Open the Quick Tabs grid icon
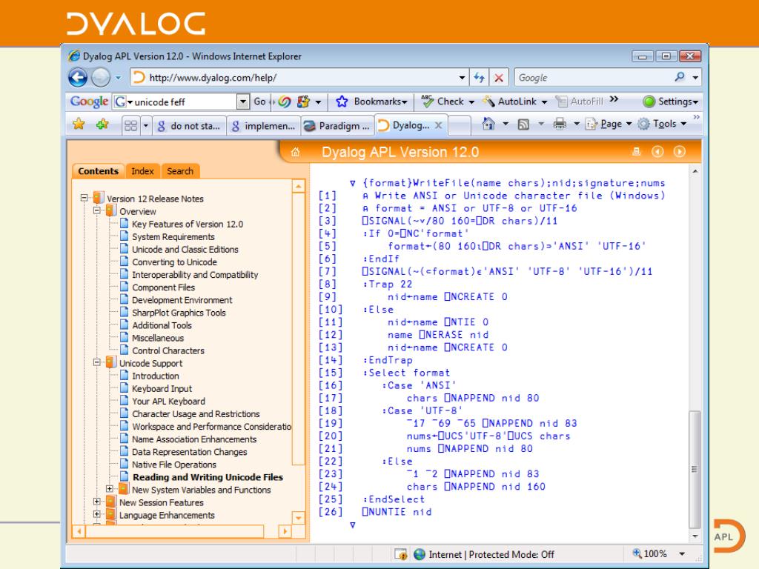 pos(130,126)
